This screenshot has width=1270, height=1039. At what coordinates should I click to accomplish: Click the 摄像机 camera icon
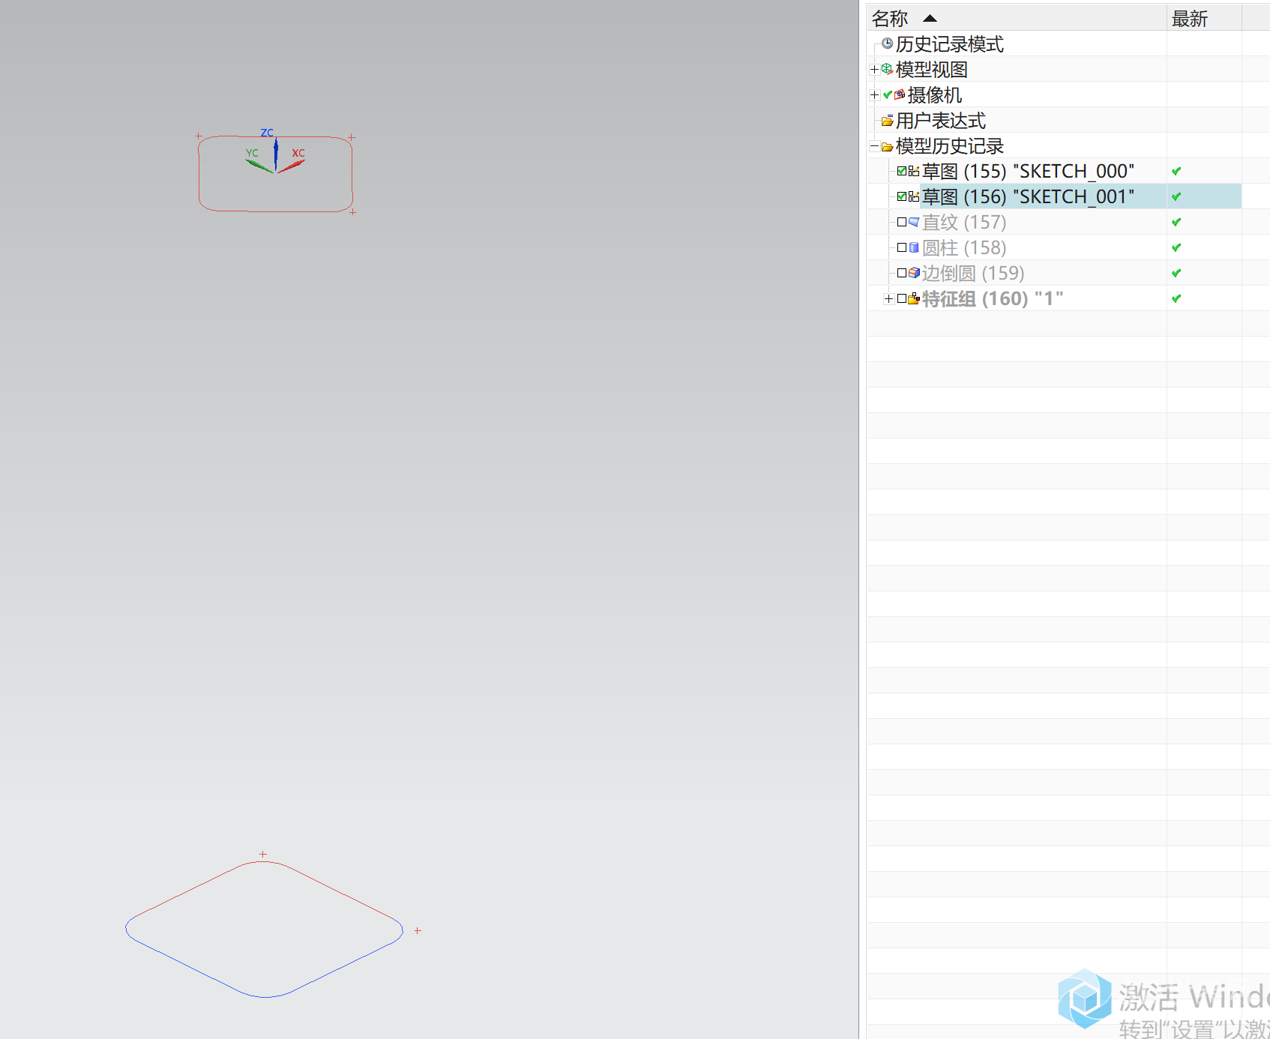900,94
